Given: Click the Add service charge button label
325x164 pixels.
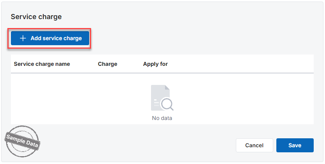Looking at the screenshot, I should [56, 38].
